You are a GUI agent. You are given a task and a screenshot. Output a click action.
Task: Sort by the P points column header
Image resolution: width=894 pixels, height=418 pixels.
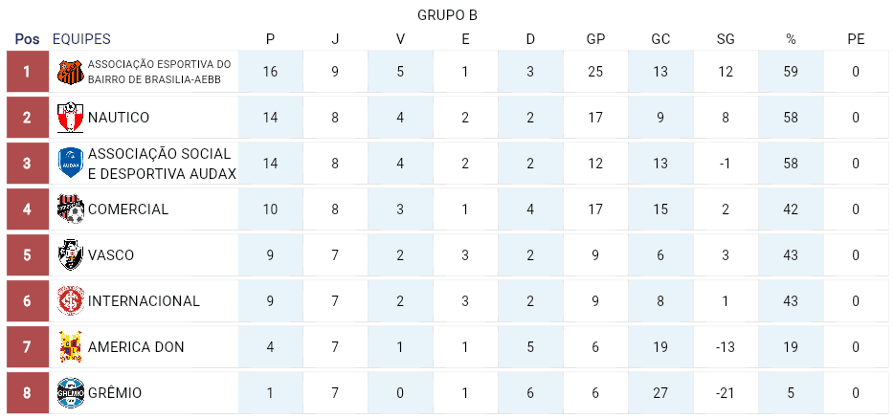pyautogui.click(x=270, y=39)
